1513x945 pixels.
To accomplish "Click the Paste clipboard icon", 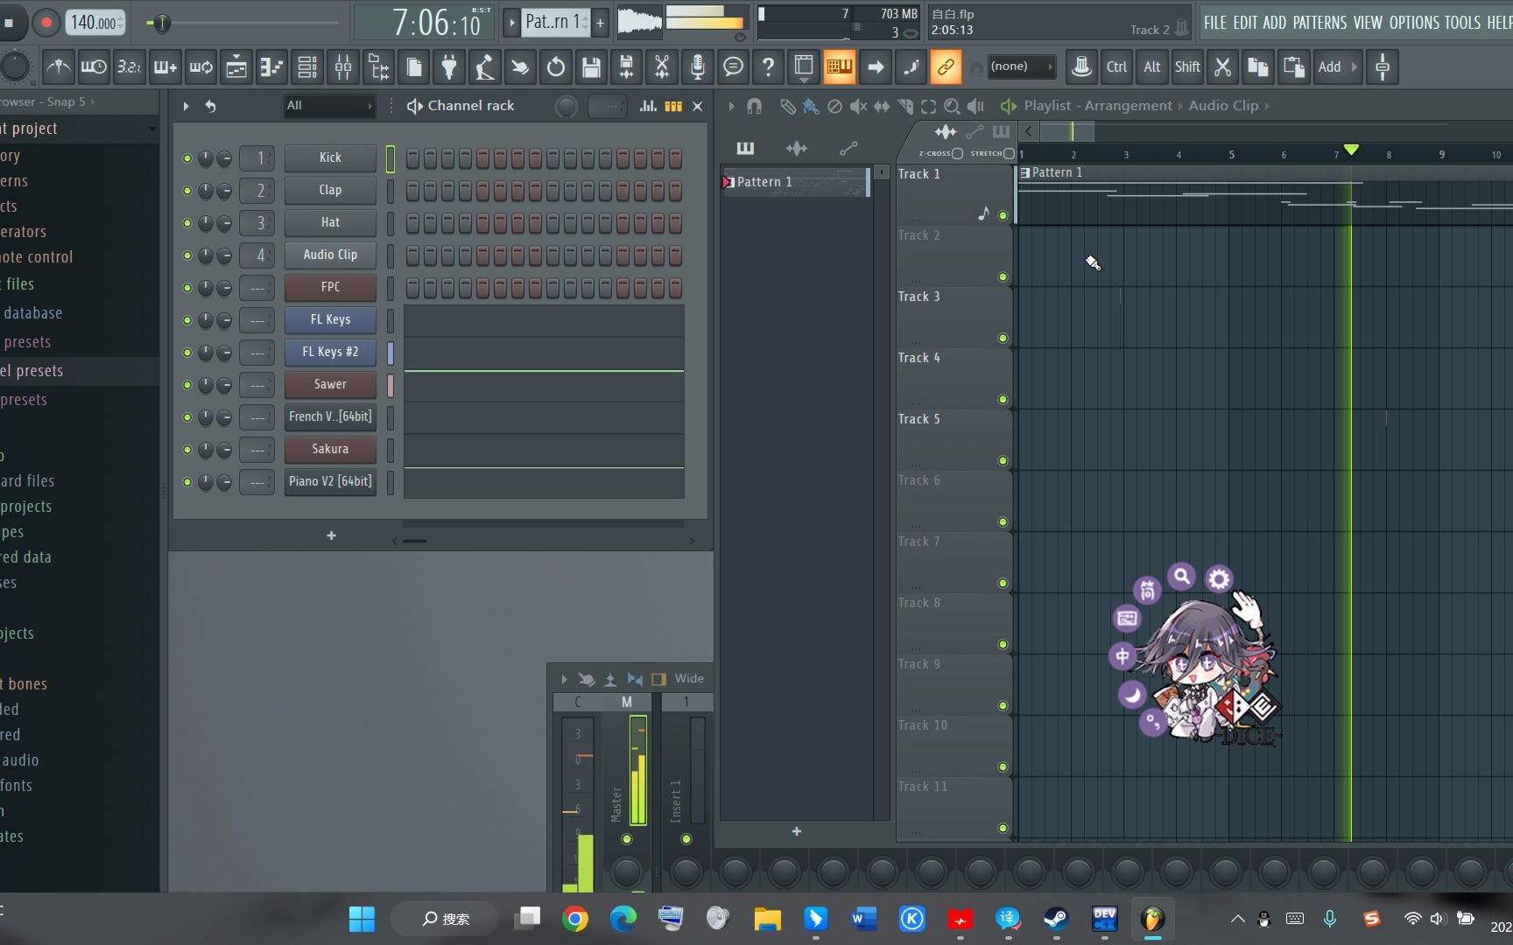I will point(1293,66).
